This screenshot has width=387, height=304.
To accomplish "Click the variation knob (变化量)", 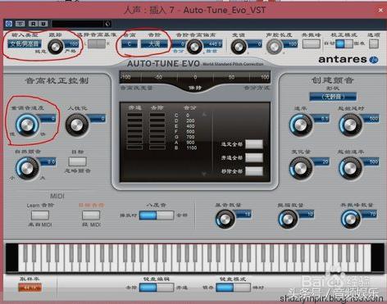I will pos(301,168).
